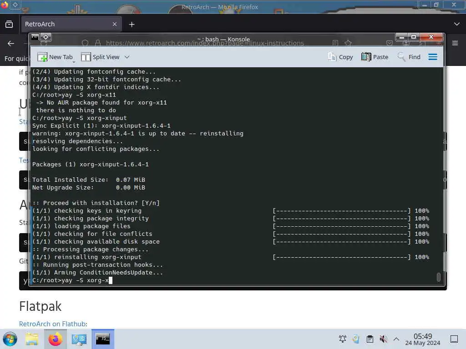Click the 'Packages (1) xorg-xinput-1.6.4-1' line
The width and height of the screenshot is (466, 349).
pos(91,165)
